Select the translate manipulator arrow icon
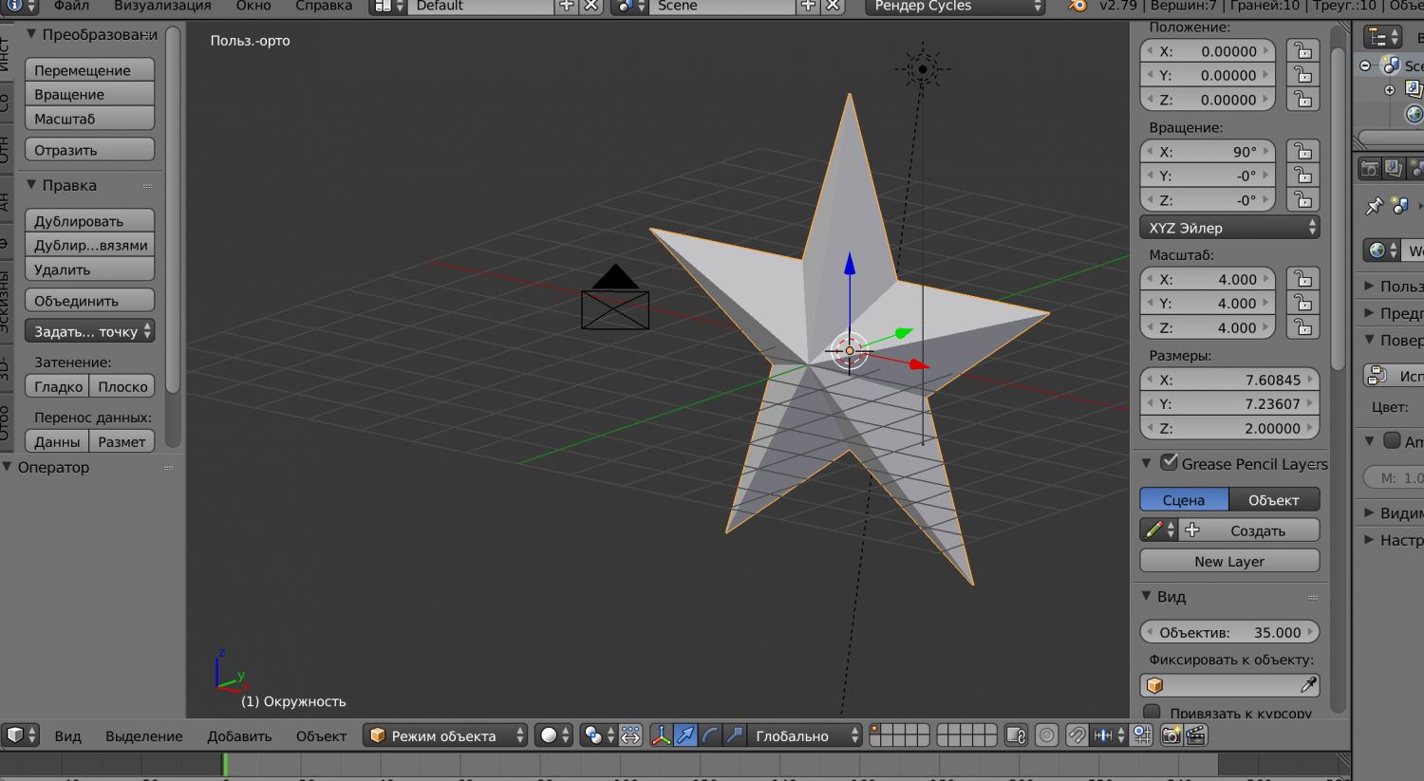Image resolution: width=1424 pixels, height=781 pixels. pos(685,735)
